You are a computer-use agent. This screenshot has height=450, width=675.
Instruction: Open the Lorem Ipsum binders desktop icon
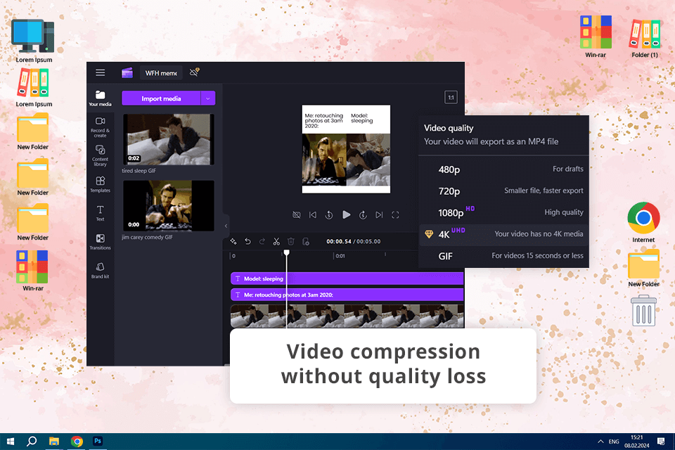tap(34, 88)
